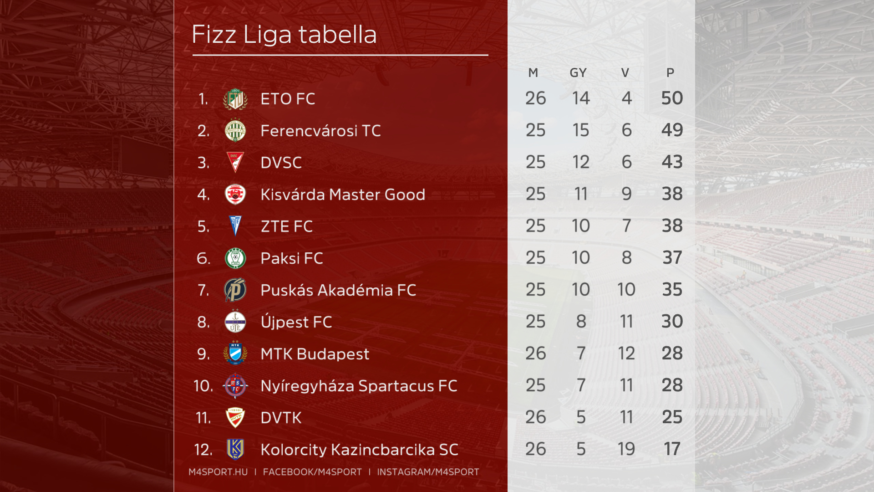Select the DVSC red pennant crest
This screenshot has width=874, height=492.
coord(235,162)
